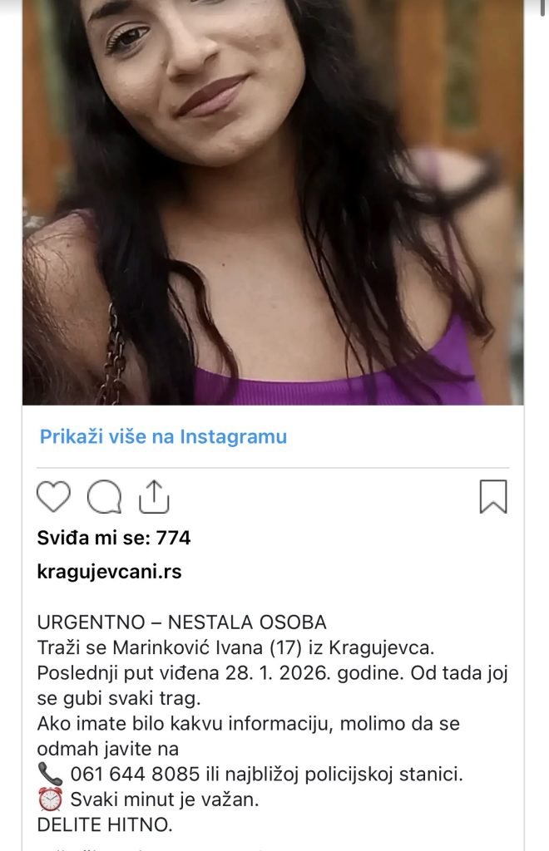This screenshot has height=851, width=549.
Task: Click the red telephone emoji in caption
Action: pos(50,774)
